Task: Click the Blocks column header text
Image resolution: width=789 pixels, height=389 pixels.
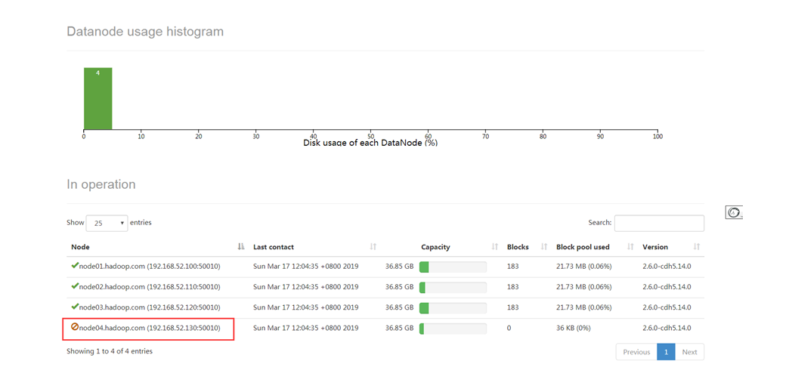Action: (x=518, y=247)
